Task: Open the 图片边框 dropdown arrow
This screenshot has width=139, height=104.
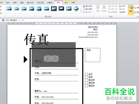Action: (x=93, y=6)
